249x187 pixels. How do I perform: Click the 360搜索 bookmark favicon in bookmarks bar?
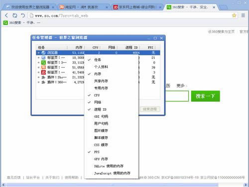[x=5, y=22]
